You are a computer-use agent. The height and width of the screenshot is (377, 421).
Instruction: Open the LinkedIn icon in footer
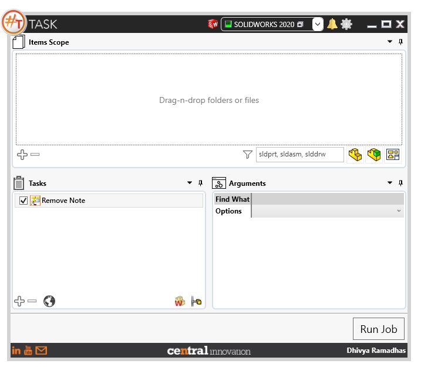pos(16,351)
